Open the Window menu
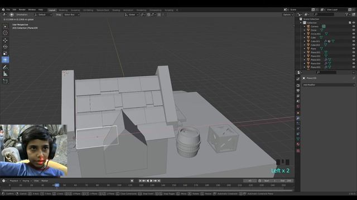357x200 pixels. coord(32,10)
